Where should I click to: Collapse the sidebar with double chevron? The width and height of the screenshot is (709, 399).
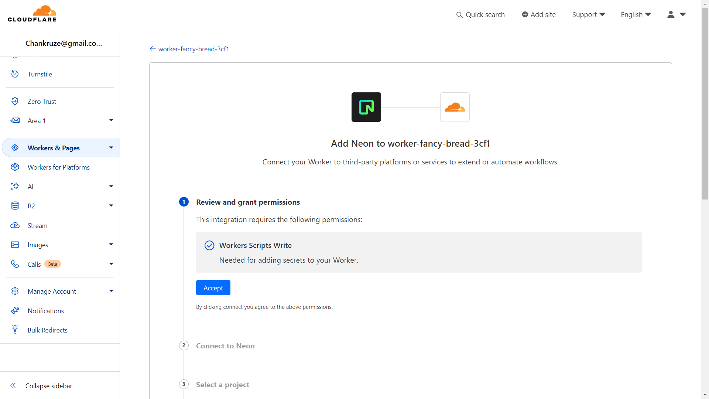point(13,385)
